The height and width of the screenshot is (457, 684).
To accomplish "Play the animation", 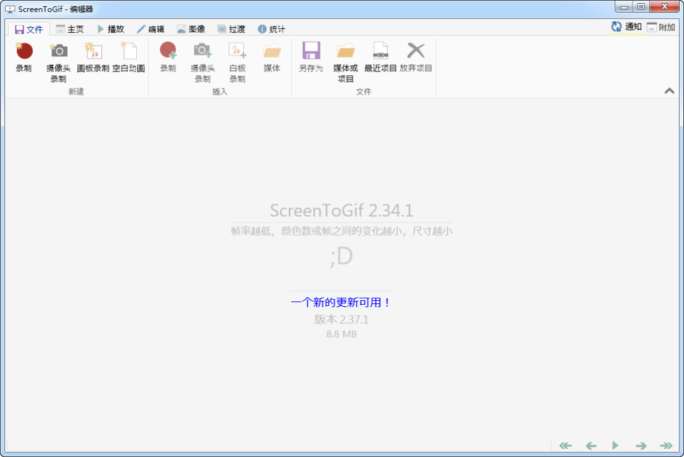I will (615, 445).
